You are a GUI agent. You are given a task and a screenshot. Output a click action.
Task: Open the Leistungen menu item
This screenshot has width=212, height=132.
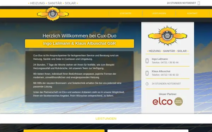[x=159, y=13]
